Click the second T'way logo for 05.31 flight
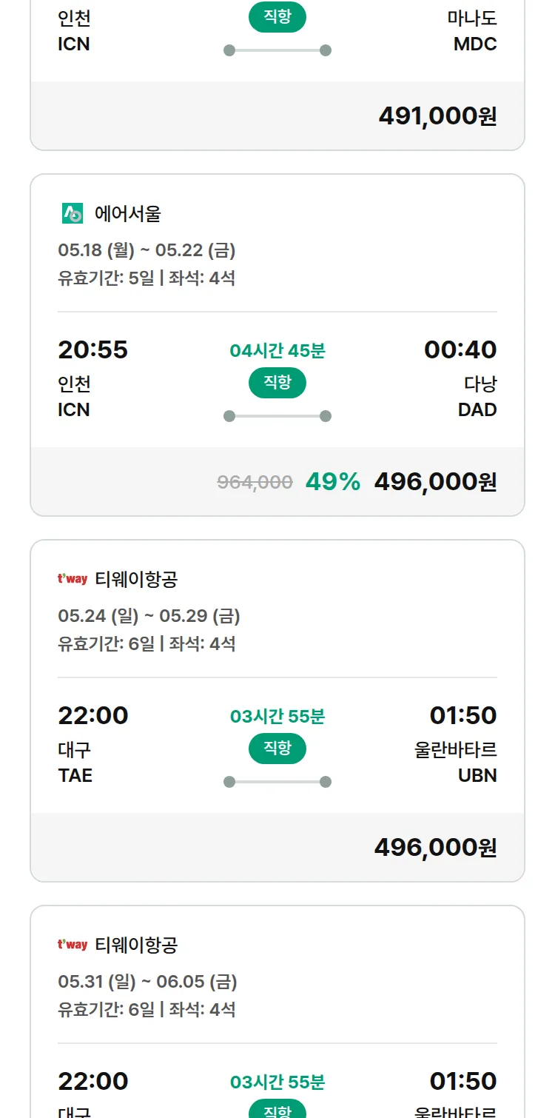The width and height of the screenshot is (555, 1118). pyautogui.click(x=73, y=945)
